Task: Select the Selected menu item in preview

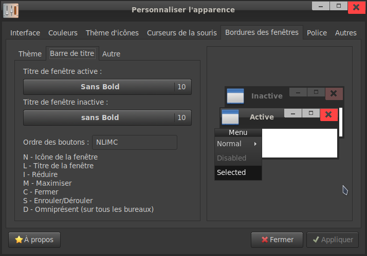Action: (x=238, y=172)
